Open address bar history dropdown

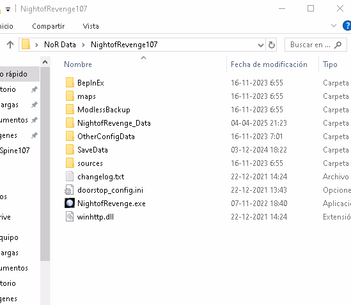click(261, 45)
